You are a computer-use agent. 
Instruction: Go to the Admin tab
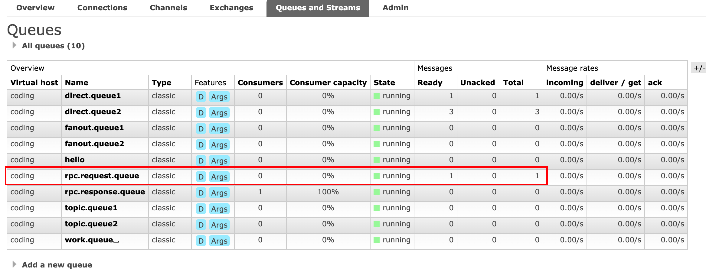point(395,8)
